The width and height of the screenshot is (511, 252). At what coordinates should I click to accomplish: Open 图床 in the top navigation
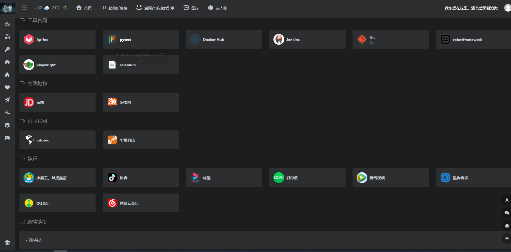(191, 8)
